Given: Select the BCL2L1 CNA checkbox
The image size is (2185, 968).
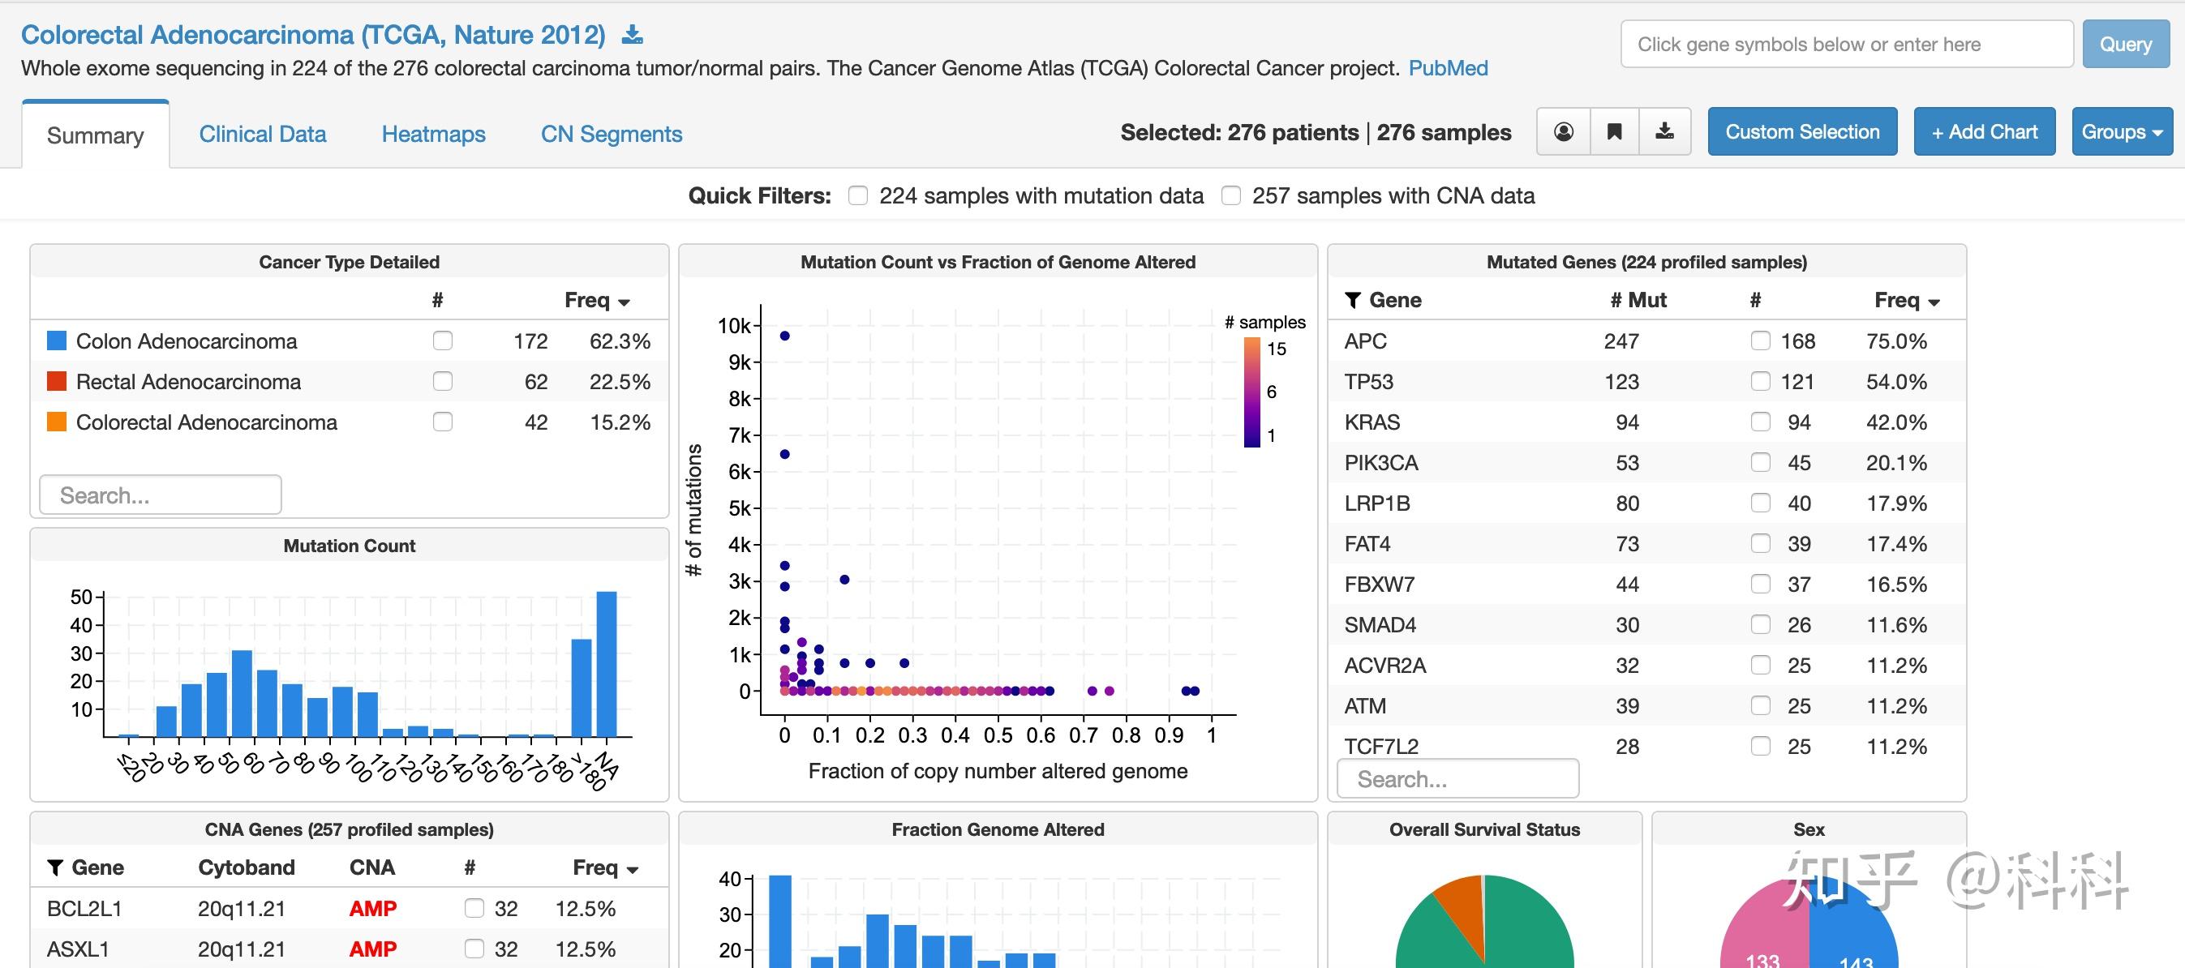Looking at the screenshot, I should [x=474, y=909].
